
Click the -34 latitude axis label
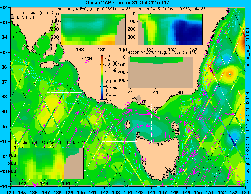pyautogui.click(x=3, y=37)
